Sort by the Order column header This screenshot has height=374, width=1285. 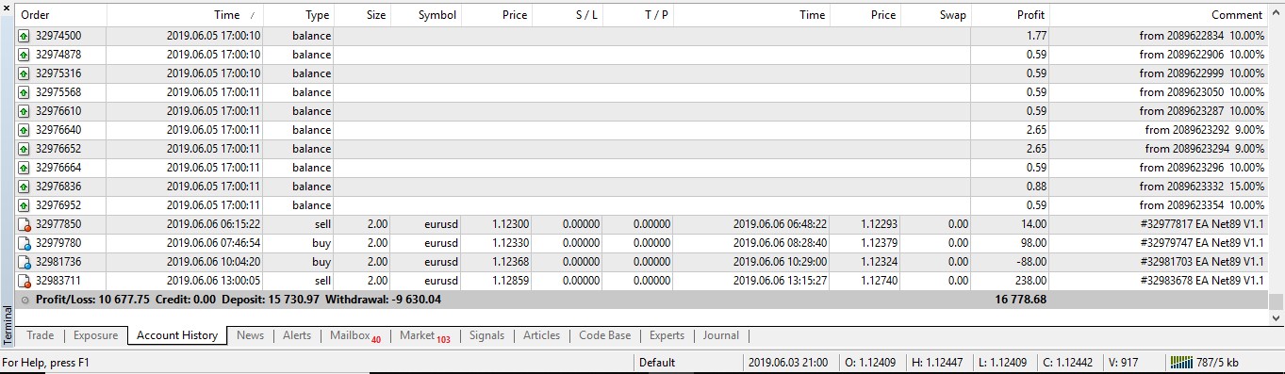point(61,15)
